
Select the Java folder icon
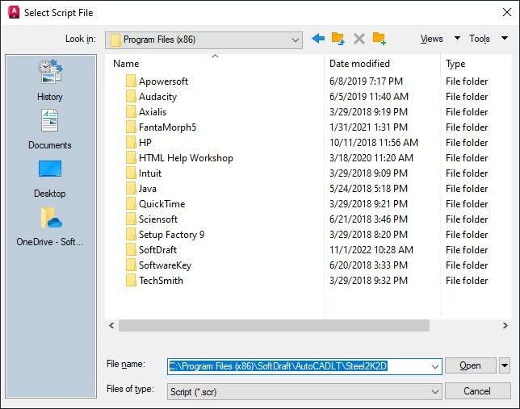[x=131, y=188]
